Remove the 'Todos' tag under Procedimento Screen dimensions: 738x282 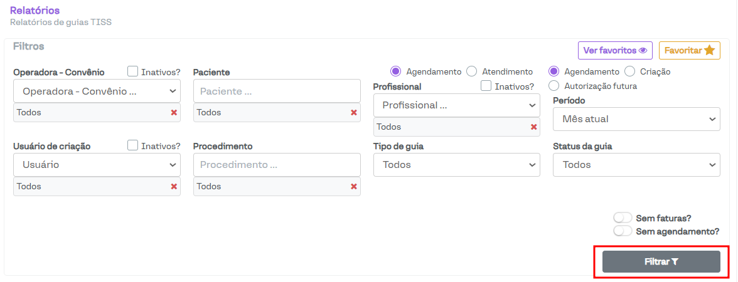[354, 187]
